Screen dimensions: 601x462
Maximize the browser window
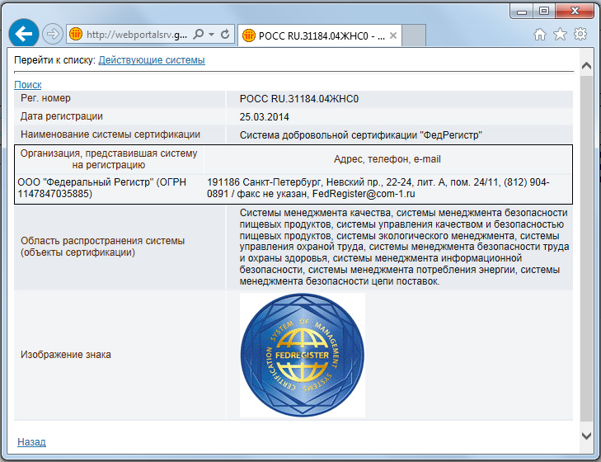[543, 11]
